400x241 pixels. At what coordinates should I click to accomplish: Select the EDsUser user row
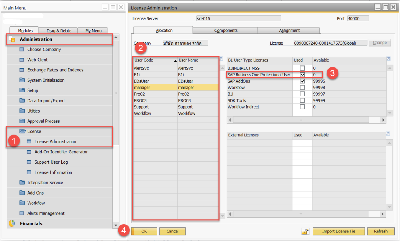coord(176,81)
